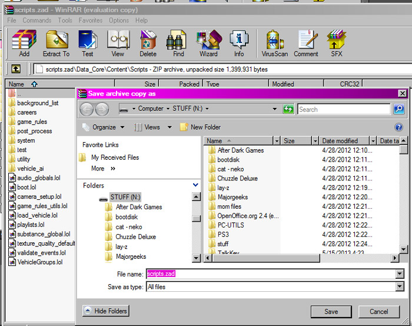
Task: Click the folder tree scrollbar up arrow
Action: [x=196, y=196]
